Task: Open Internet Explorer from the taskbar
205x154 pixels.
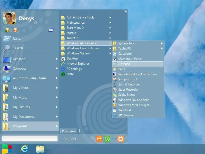Action: (24, 149)
